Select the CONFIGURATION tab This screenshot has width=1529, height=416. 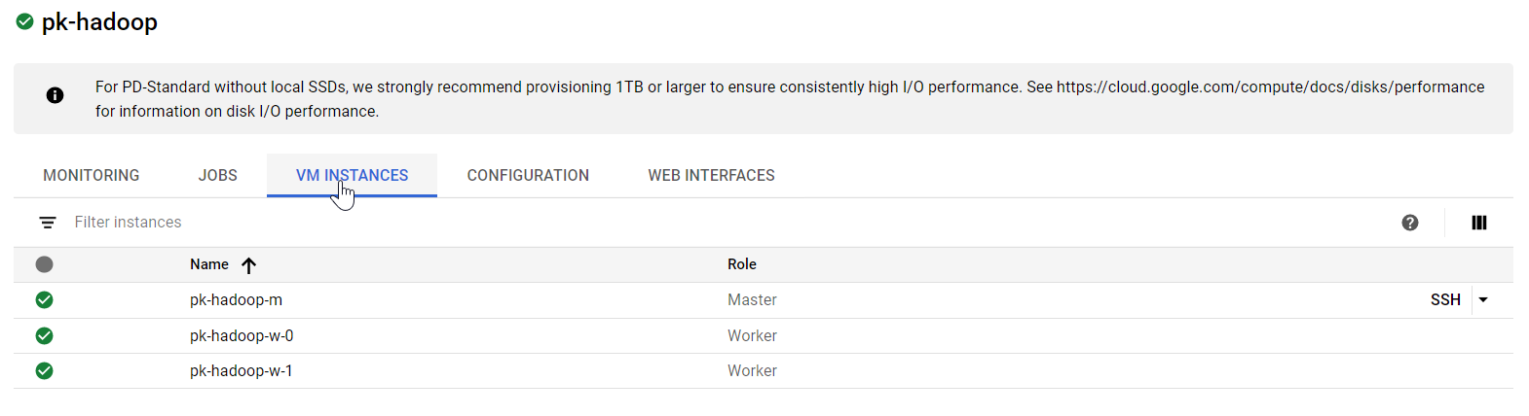(x=528, y=175)
